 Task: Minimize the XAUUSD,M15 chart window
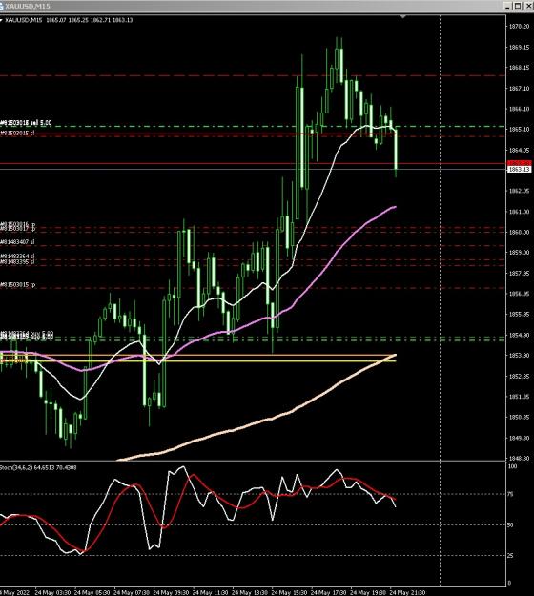(x=507, y=6)
